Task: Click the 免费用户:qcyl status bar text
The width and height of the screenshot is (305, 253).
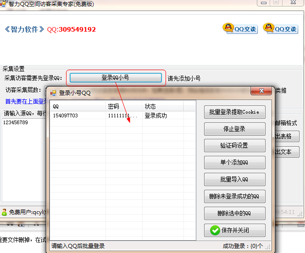Action: pos(27,212)
